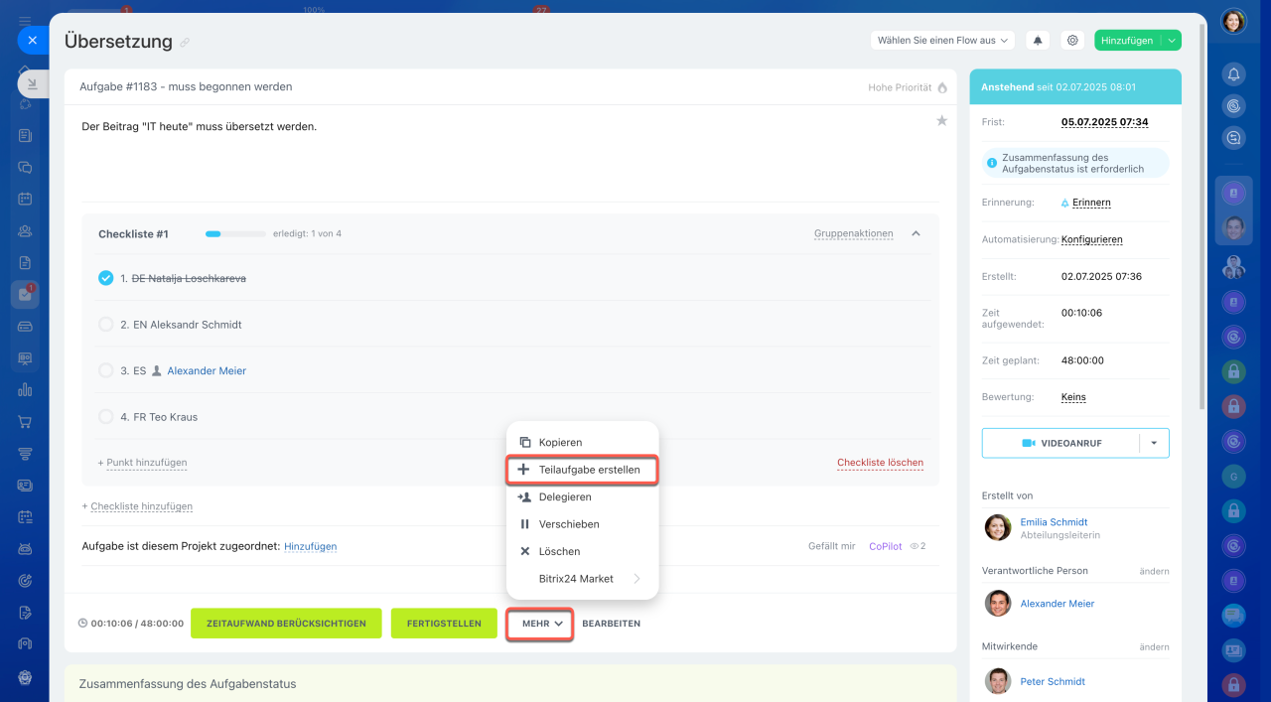Click Gefällt mir under the task

(x=831, y=546)
